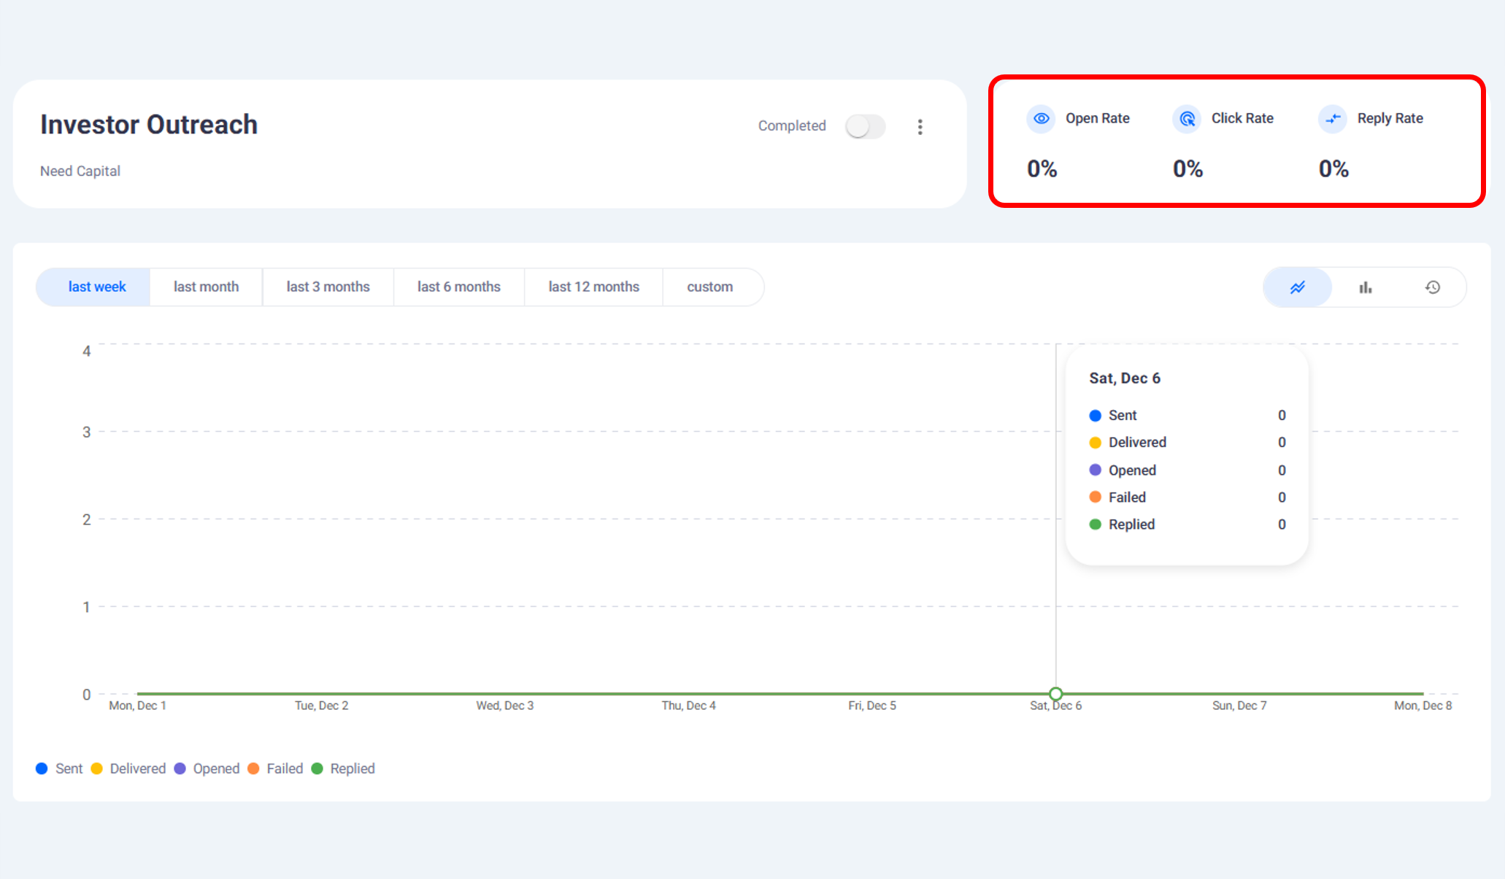
Task: Click the Open Rate eye icon
Action: click(1042, 118)
